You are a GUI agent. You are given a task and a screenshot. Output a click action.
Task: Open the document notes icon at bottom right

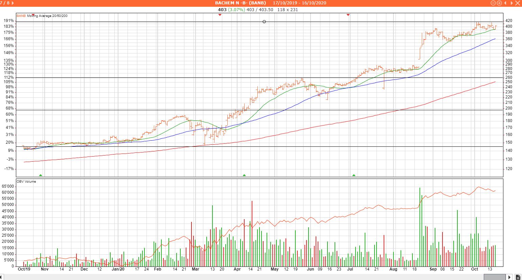[x=518, y=277]
